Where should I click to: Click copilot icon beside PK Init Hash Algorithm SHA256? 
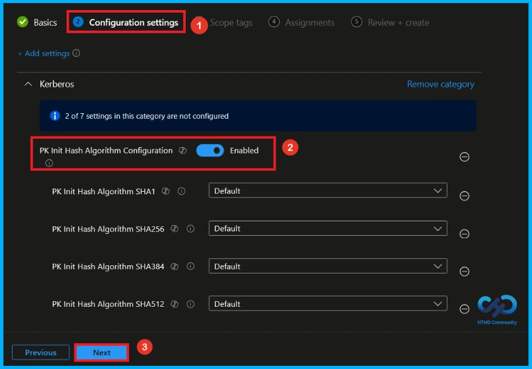coord(174,229)
